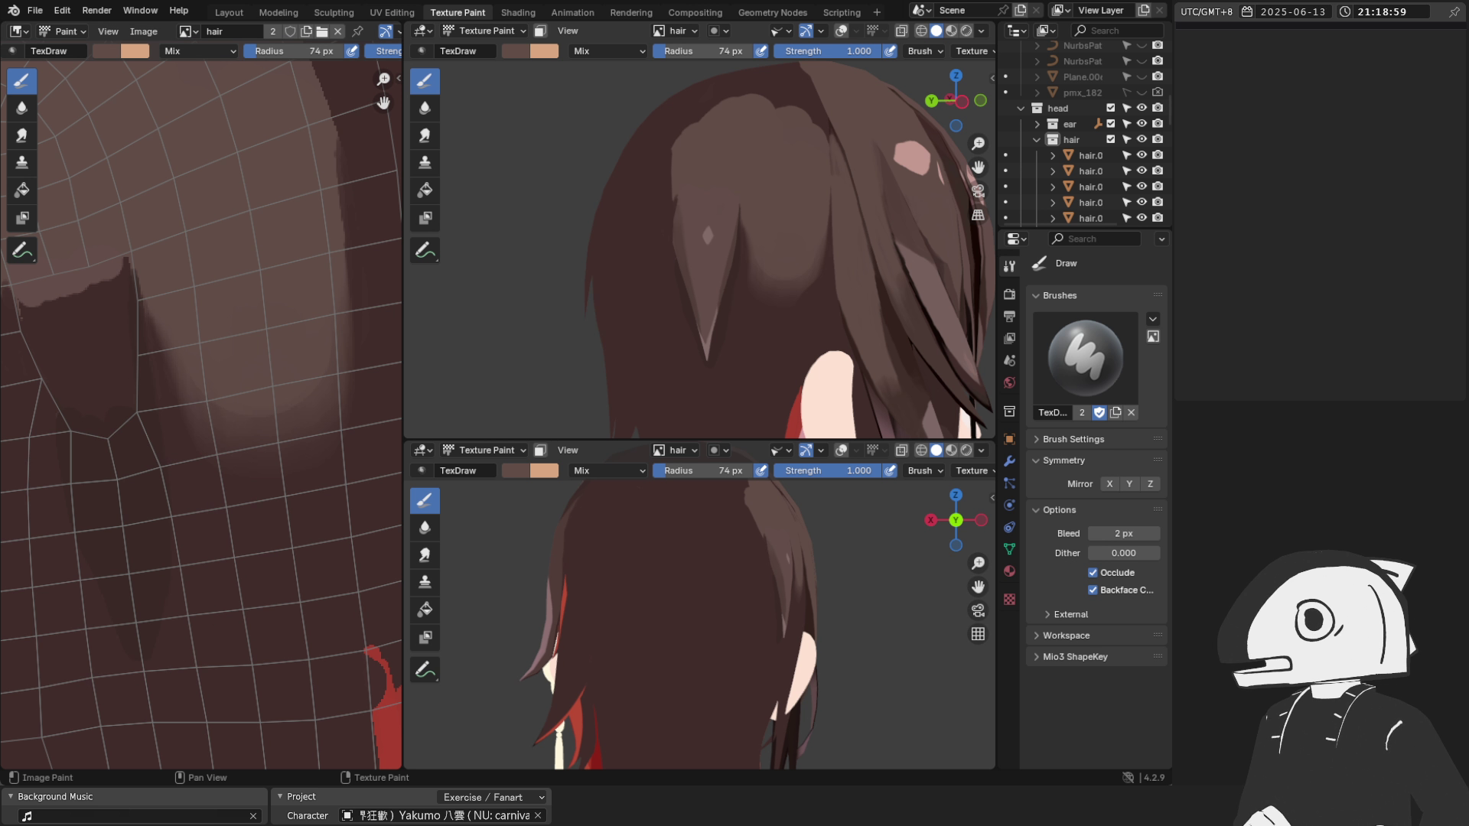Select the Soften tool in the lower 3D viewport

pos(425,528)
